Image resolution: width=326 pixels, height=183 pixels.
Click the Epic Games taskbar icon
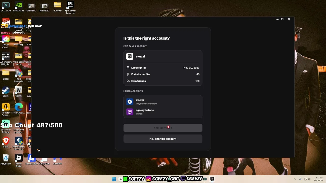click(212, 179)
